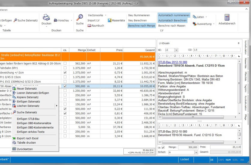
Task: Enable ca. checkbox for the 562,500 m³ row
Action: pos(65,63)
